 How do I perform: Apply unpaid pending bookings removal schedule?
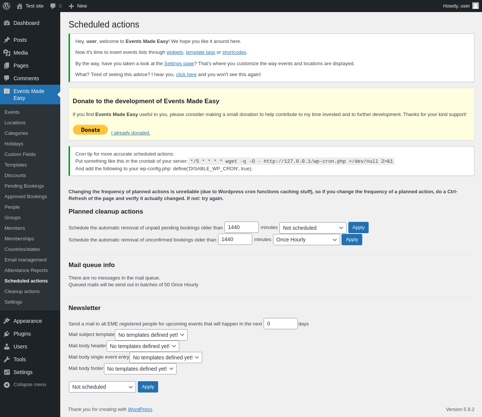358,228
